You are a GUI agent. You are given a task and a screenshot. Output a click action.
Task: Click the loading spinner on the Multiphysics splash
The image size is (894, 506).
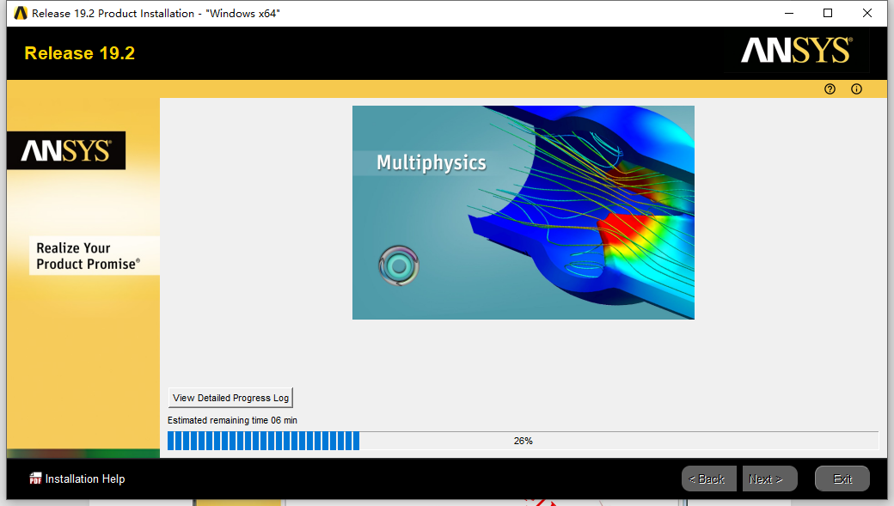tap(398, 266)
